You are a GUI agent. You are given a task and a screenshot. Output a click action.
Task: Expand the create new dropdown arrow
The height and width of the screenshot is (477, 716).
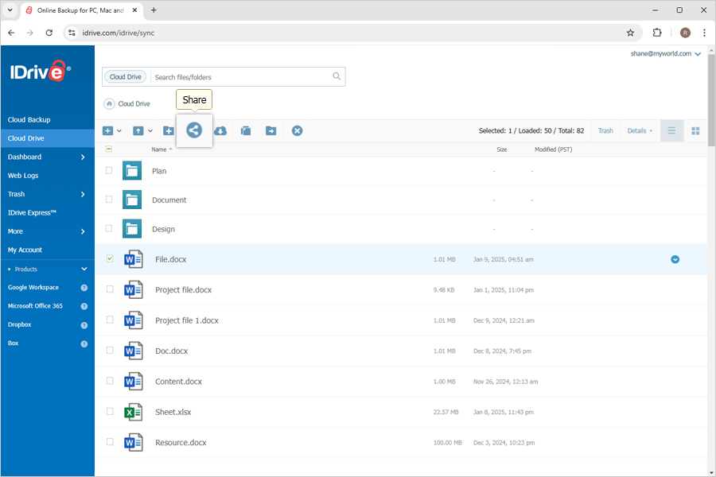click(x=119, y=131)
